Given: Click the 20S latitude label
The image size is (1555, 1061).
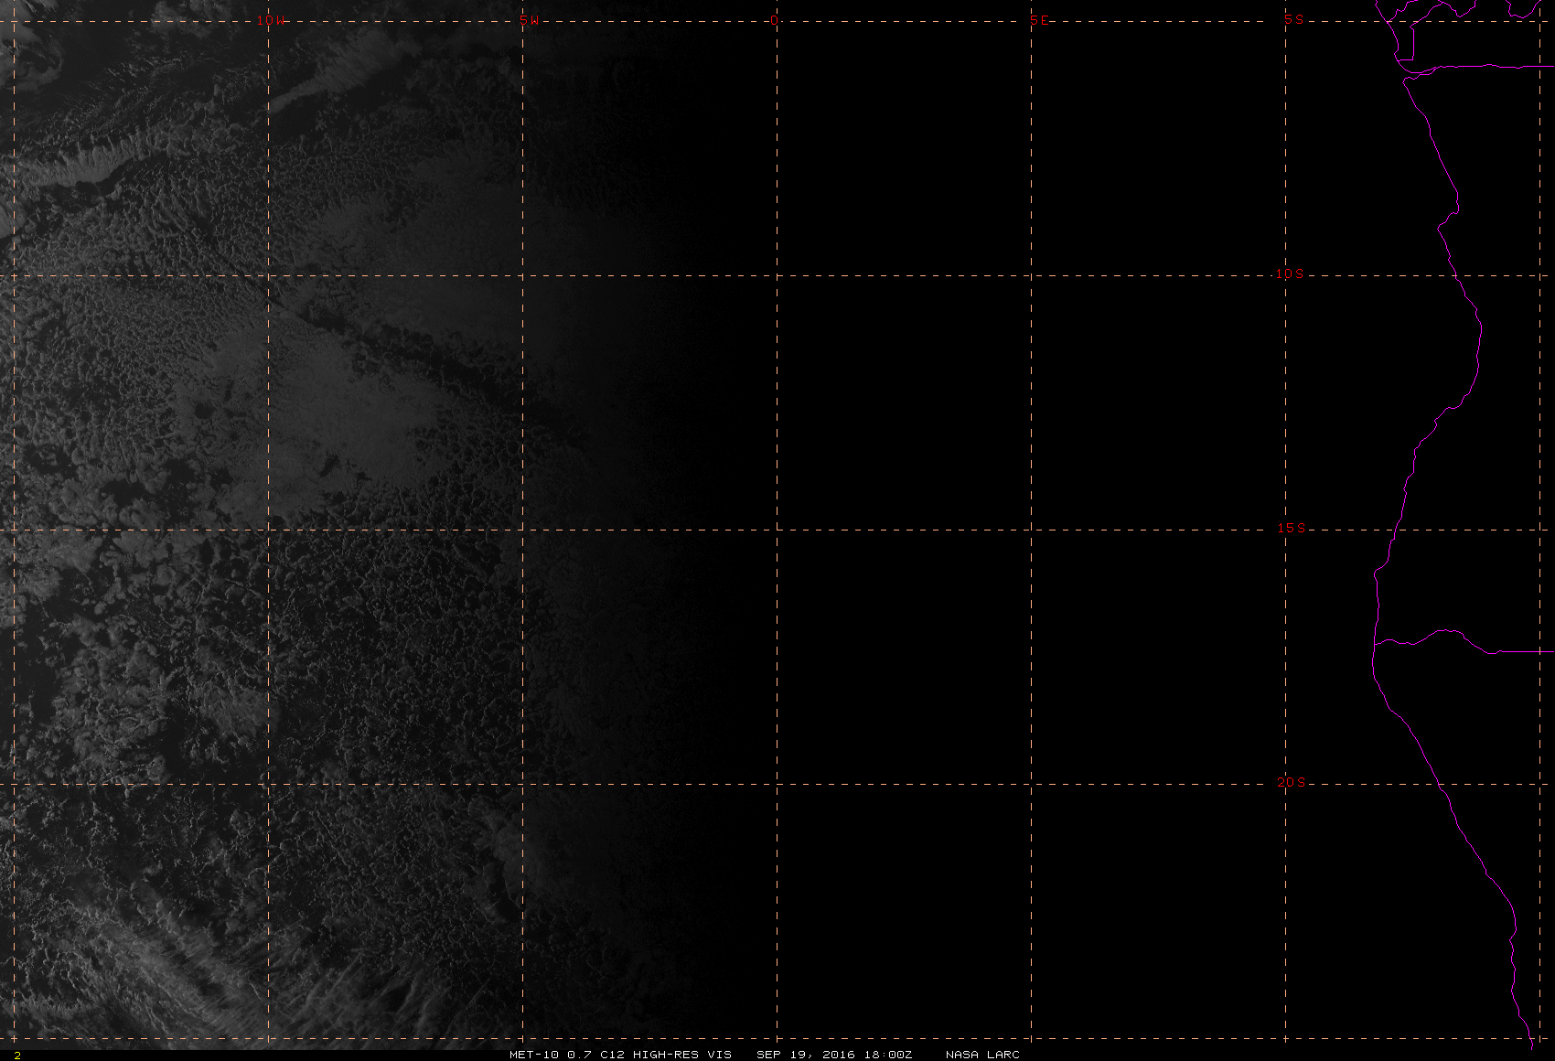Looking at the screenshot, I should pyautogui.click(x=1291, y=782).
